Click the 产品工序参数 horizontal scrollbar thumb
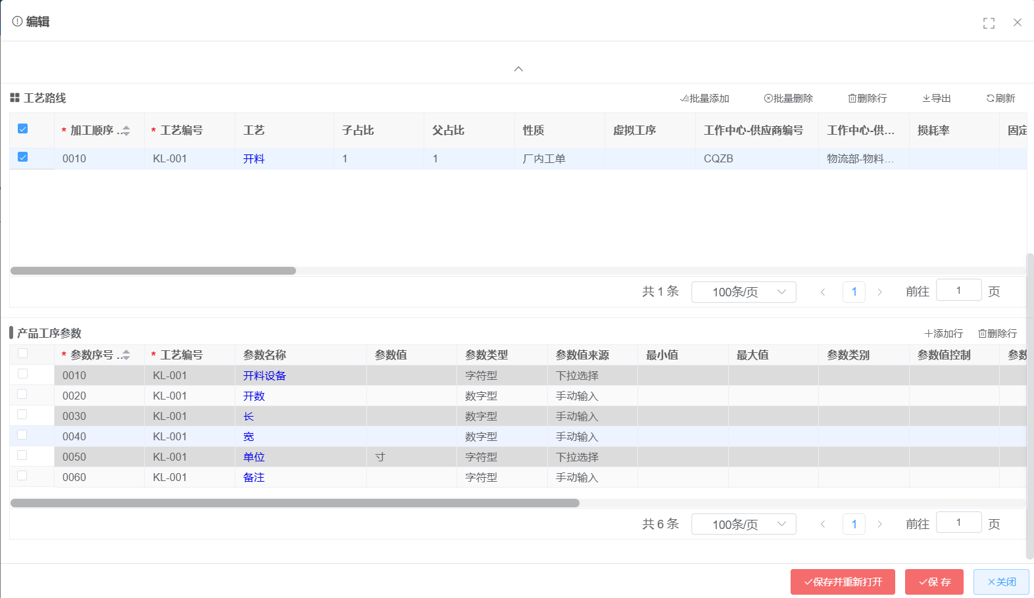1034x598 pixels. (295, 503)
